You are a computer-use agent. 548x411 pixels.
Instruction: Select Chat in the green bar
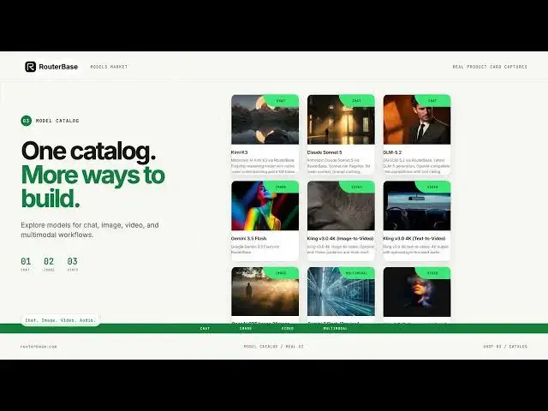pyautogui.click(x=205, y=329)
